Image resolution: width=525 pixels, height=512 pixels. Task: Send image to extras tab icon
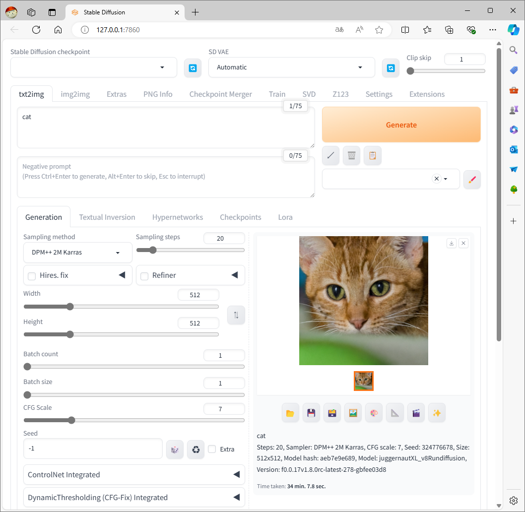[x=395, y=413]
